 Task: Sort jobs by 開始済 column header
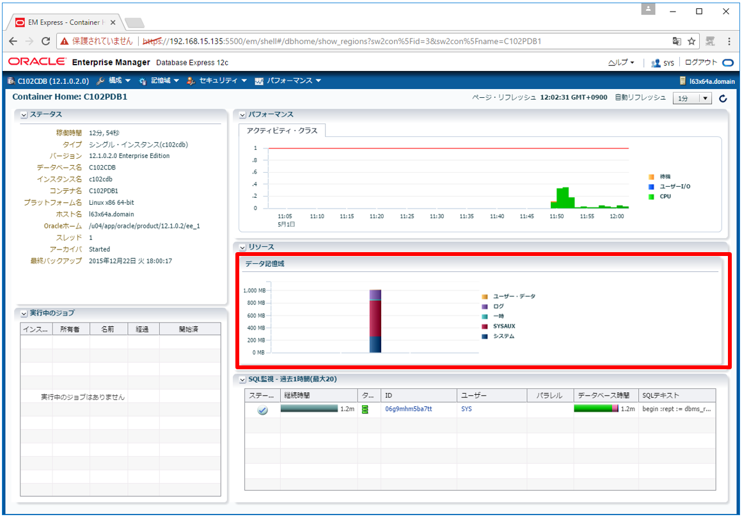[190, 329]
